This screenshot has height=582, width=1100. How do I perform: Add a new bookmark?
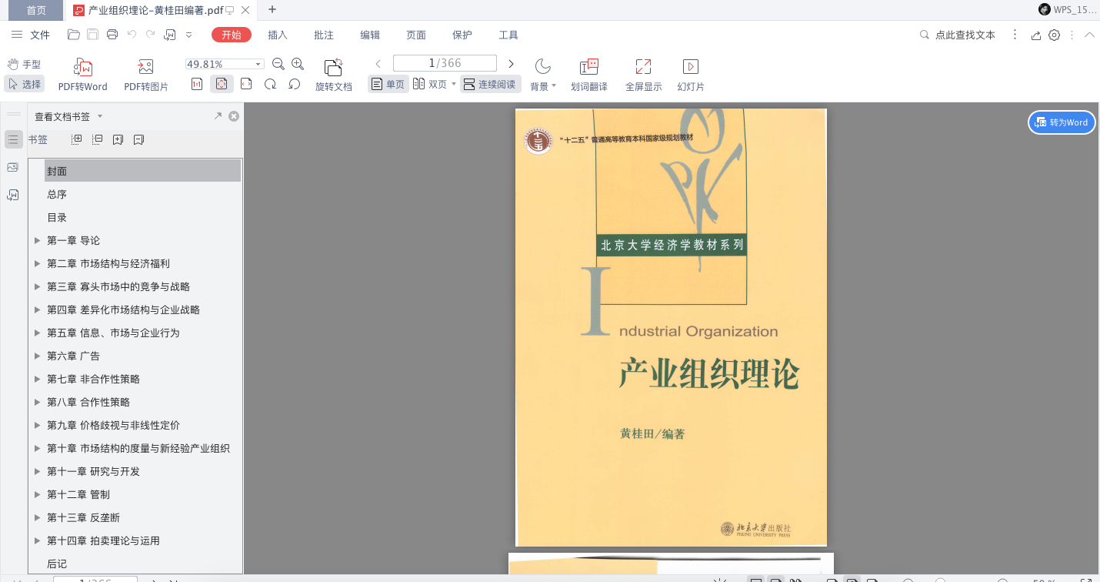[x=118, y=139]
